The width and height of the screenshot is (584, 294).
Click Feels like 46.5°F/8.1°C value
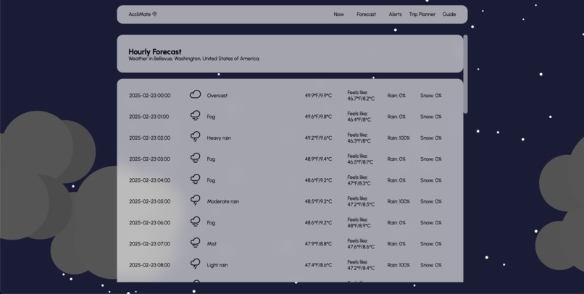(x=360, y=159)
